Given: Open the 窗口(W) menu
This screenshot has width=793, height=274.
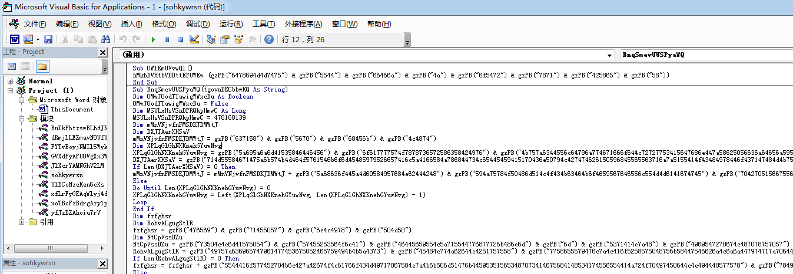Looking at the screenshot, I should 344,24.
